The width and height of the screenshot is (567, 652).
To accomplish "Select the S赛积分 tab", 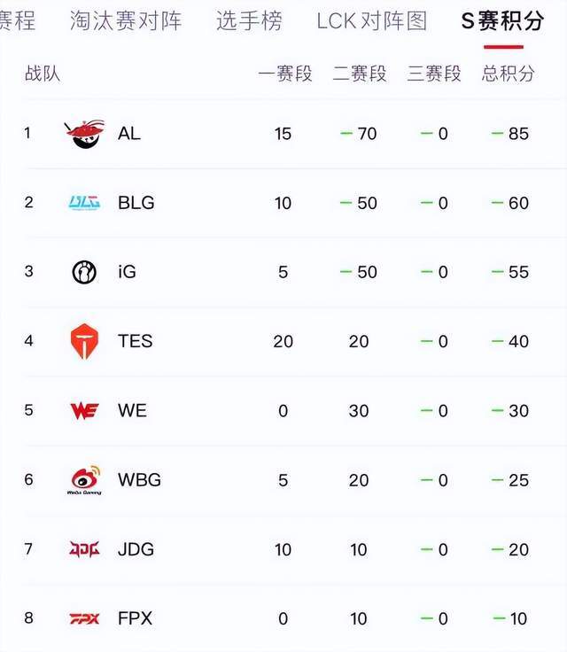I will click(503, 20).
